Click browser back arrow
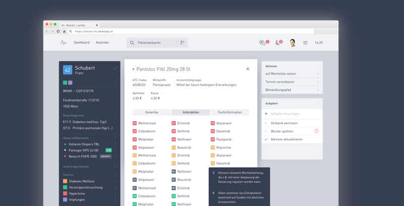The height and width of the screenshot is (206, 404). click(47, 31)
